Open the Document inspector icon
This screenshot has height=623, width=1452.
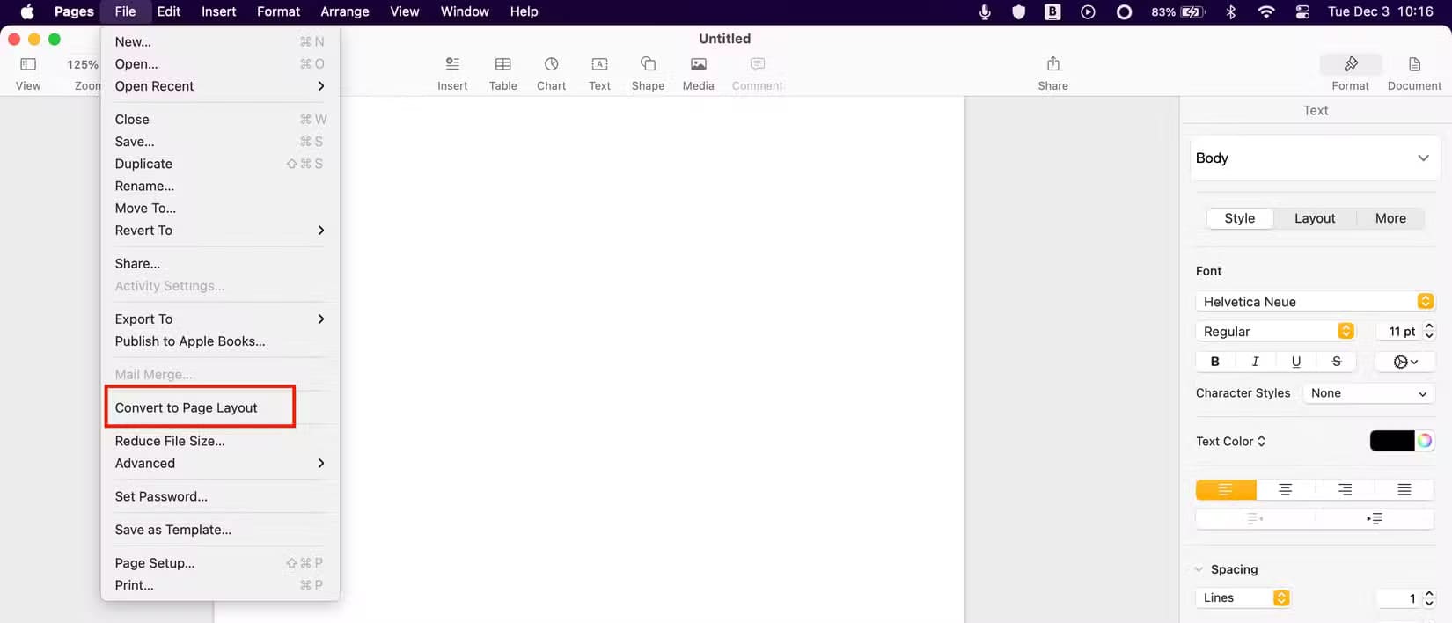tap(1414, 64)
